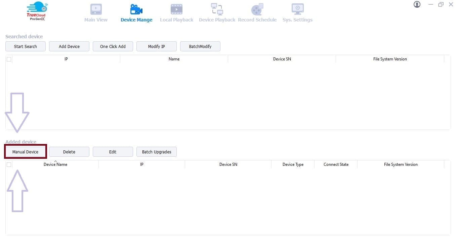The height and width of the screenshot is (241, 456).
Task: Click the Add Device button
Action: point(69,46)
